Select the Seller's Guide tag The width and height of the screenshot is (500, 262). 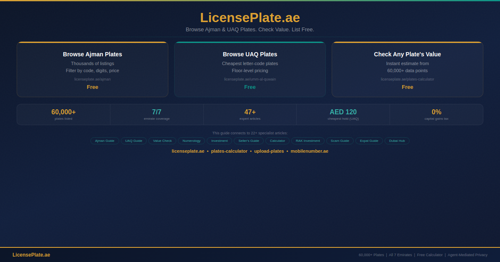249,141
